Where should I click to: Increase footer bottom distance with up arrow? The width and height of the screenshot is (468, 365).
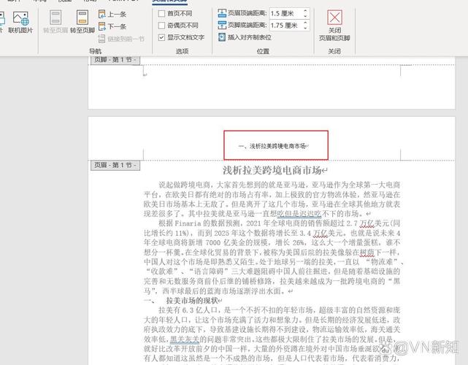click(305, 23)
